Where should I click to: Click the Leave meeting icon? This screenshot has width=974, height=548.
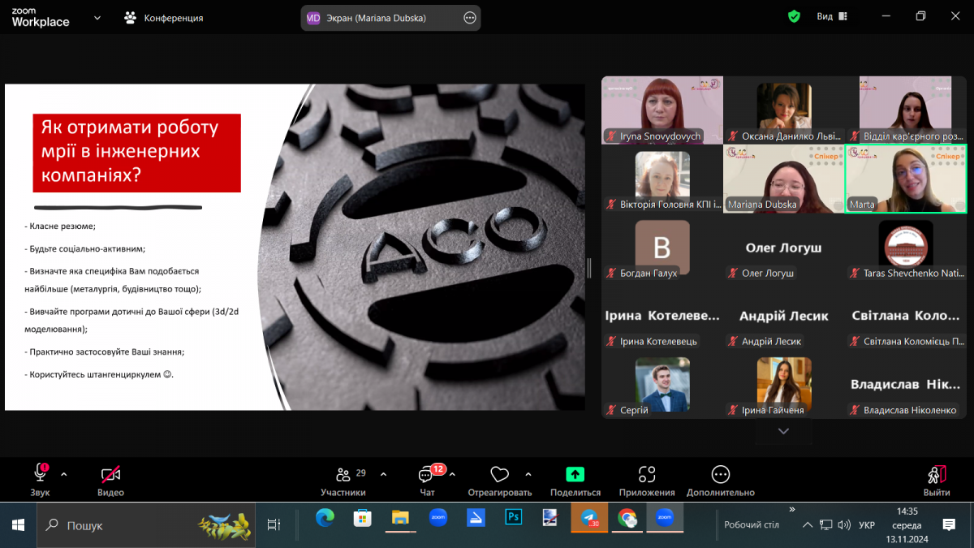click(936, 476)
